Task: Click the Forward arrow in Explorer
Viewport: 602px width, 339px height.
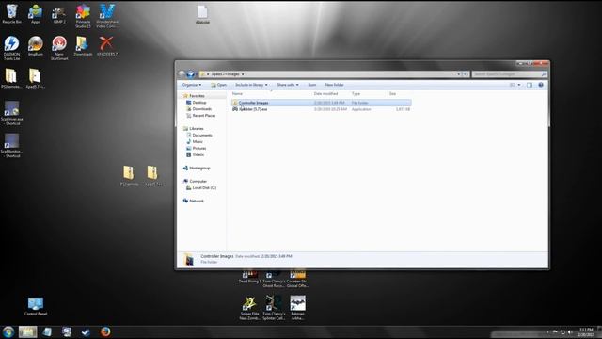Action: (x=190, y=73)
